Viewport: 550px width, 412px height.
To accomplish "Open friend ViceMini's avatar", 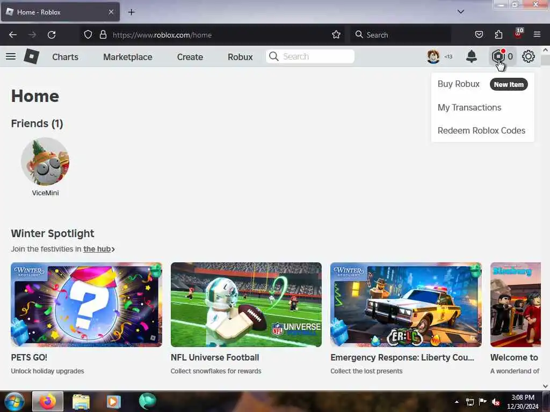I will [x=45, y=161].
